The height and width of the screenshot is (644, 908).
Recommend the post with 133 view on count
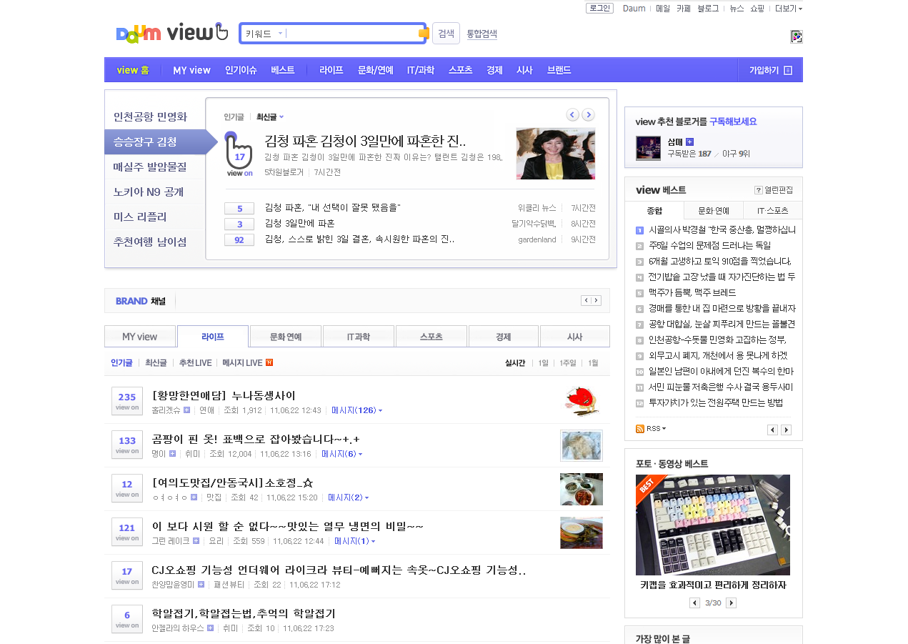click(x=127, y=445)
